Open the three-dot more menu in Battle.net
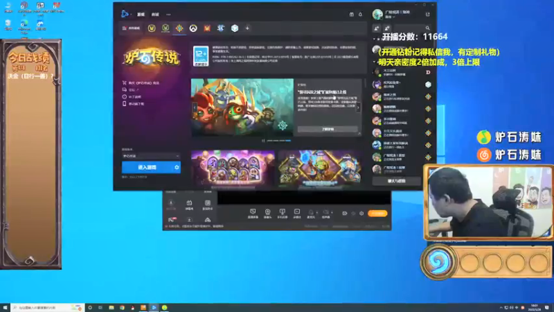The image size is (554, 312). [168, 15]
